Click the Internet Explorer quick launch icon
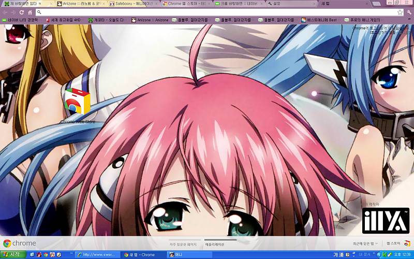 (x=32, y=254)
